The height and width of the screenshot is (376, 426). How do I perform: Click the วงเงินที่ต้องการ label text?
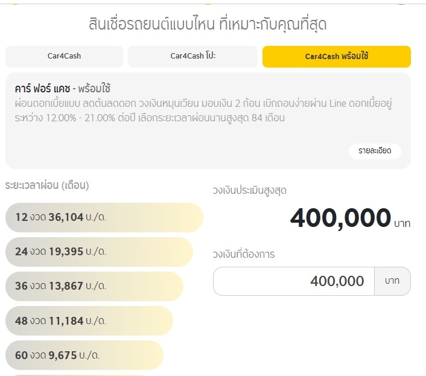click(244, 254)
